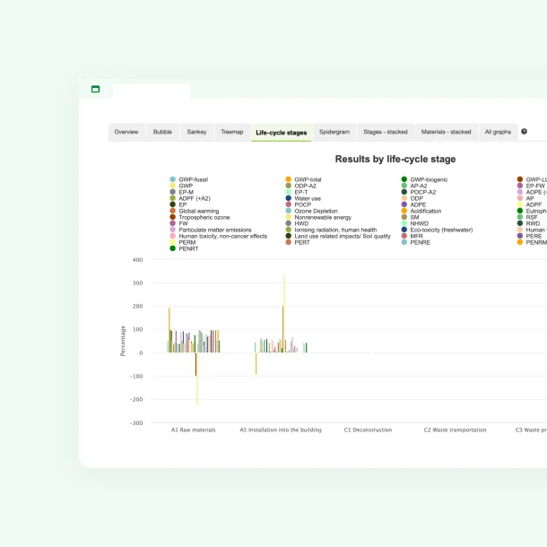The height and width of the screenshot is (547, 547).
Task: Click the 400 y-axis tick label
Action: 138,260
